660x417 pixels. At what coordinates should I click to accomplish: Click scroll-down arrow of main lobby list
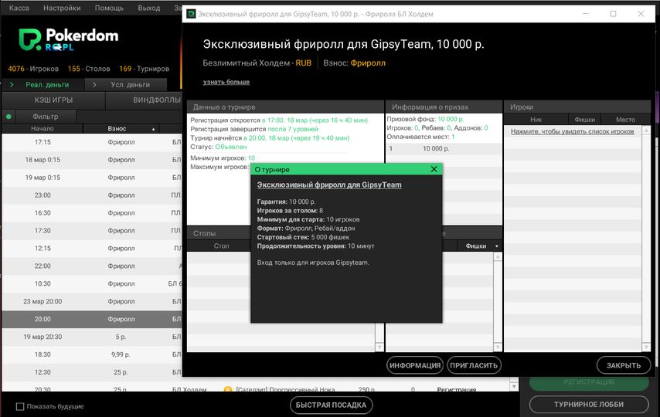pyautogui.click(x=514, y=386)
